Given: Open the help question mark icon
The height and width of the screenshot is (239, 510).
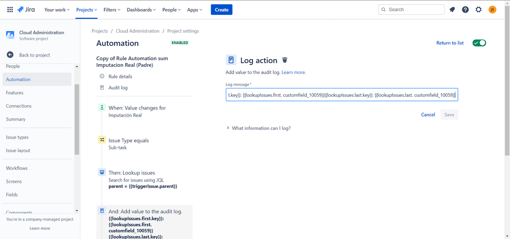Looking at the screenshot, I should 466,10.
